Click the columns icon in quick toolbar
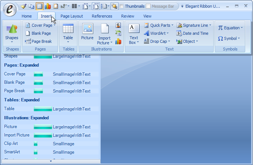 pos(74,6)
